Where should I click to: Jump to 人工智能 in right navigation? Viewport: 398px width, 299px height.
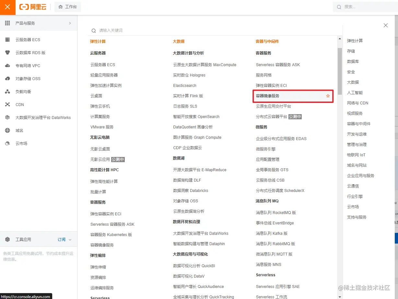pos(355,93)
